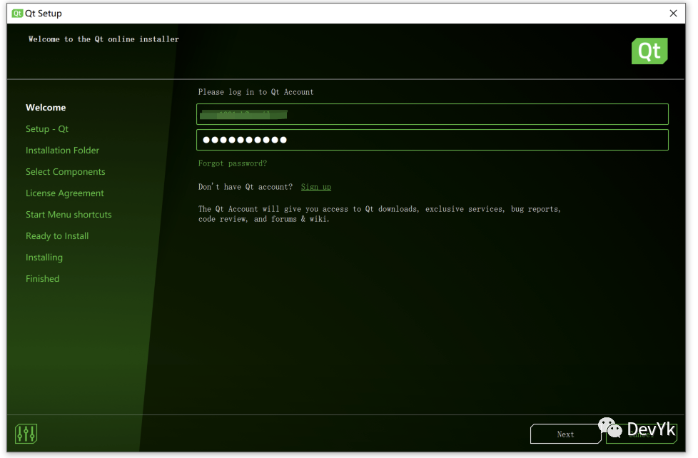The image size is (698, 458).
Task: Select the Welcome step in sidebar
Action: 46,107
